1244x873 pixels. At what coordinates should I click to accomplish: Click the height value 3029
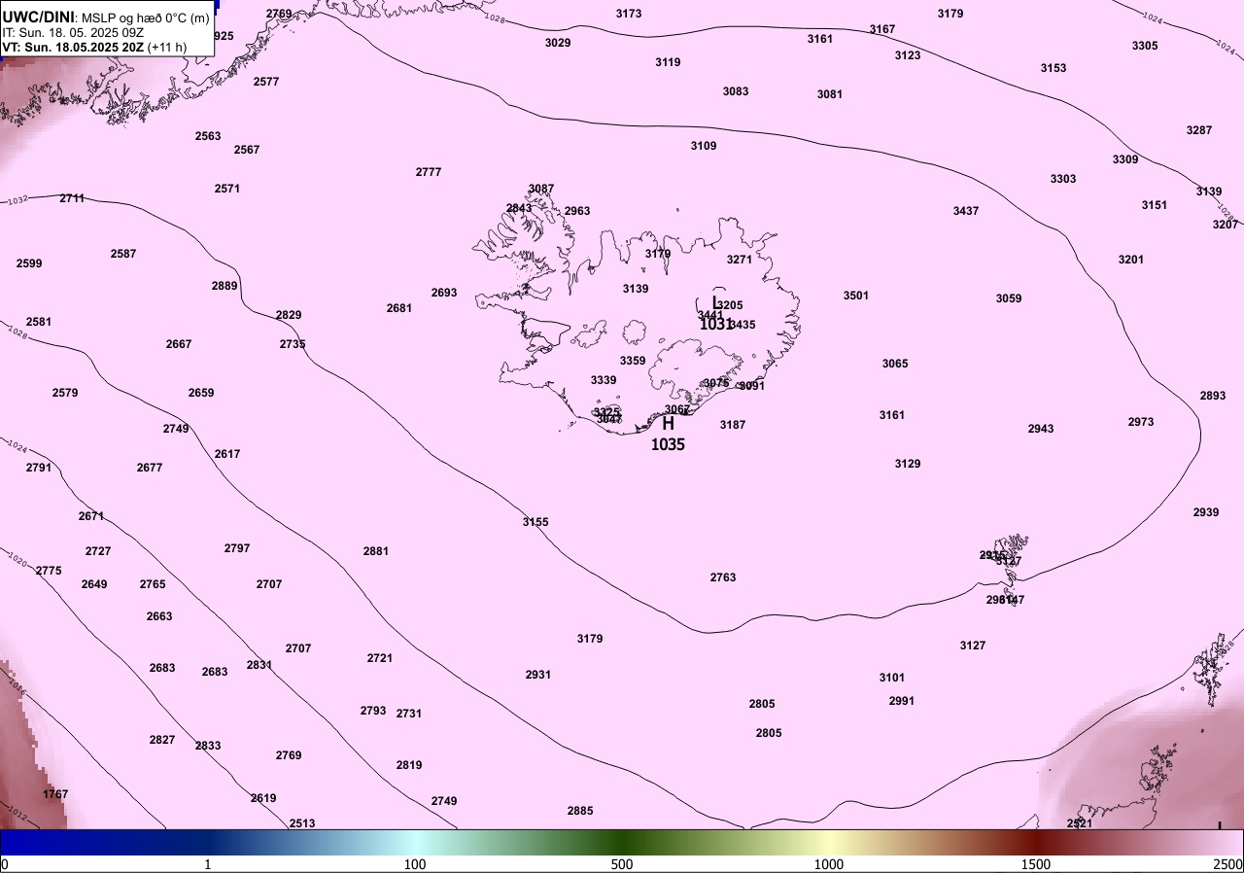click(x=558, y=43)
